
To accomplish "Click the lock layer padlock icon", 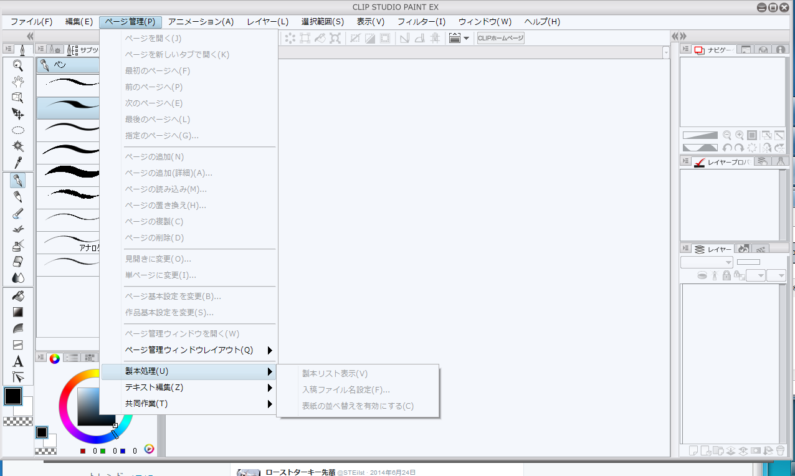I will pos(726,275).
